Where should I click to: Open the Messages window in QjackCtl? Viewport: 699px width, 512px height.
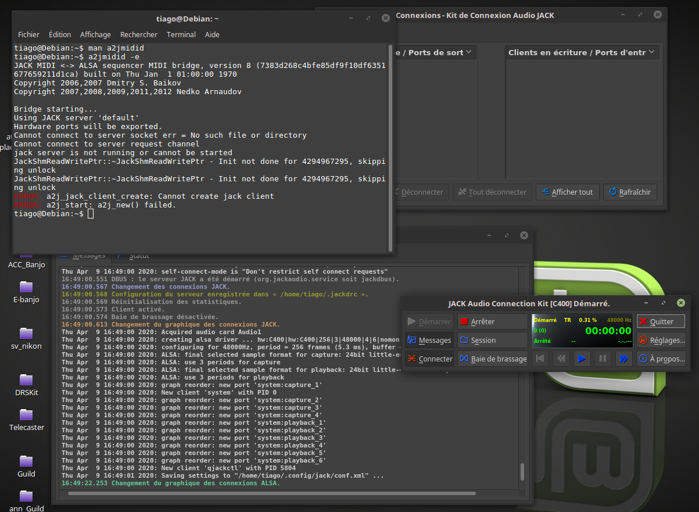coord(428,340)
